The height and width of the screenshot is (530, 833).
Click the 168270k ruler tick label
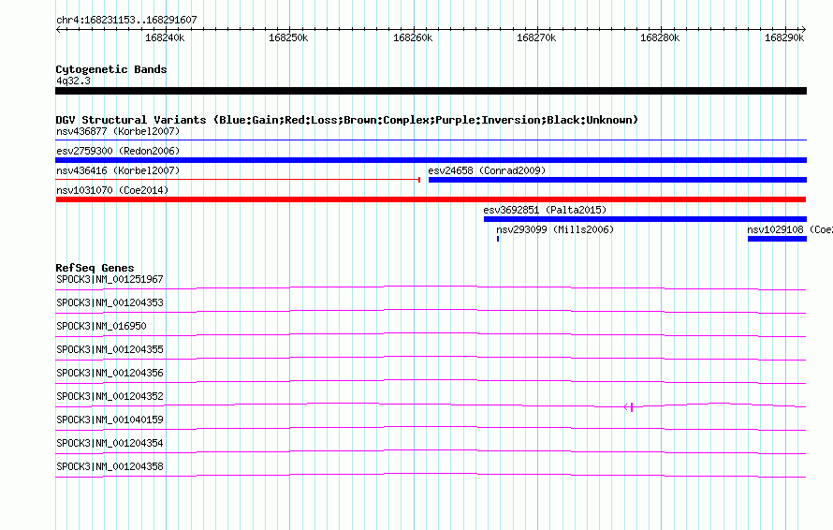pyautogui.click(x=536, y=37)
